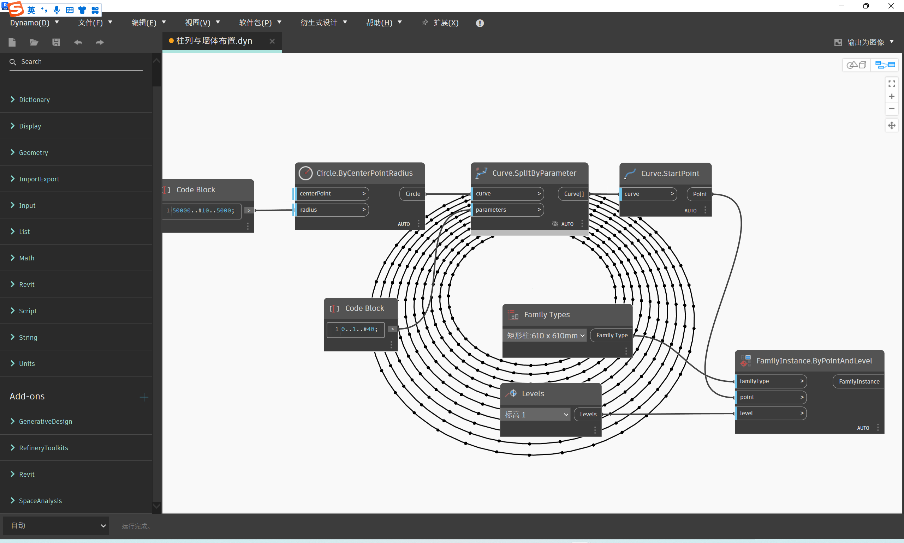Open options menu of Circle.ByCenterPointRadius node

tap(418, 224)
